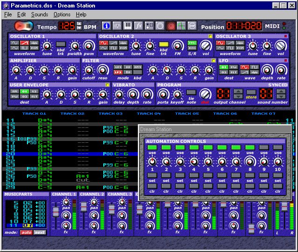Toggle the tie note button
Screen dimensions: 298x252
coord(191,92)
